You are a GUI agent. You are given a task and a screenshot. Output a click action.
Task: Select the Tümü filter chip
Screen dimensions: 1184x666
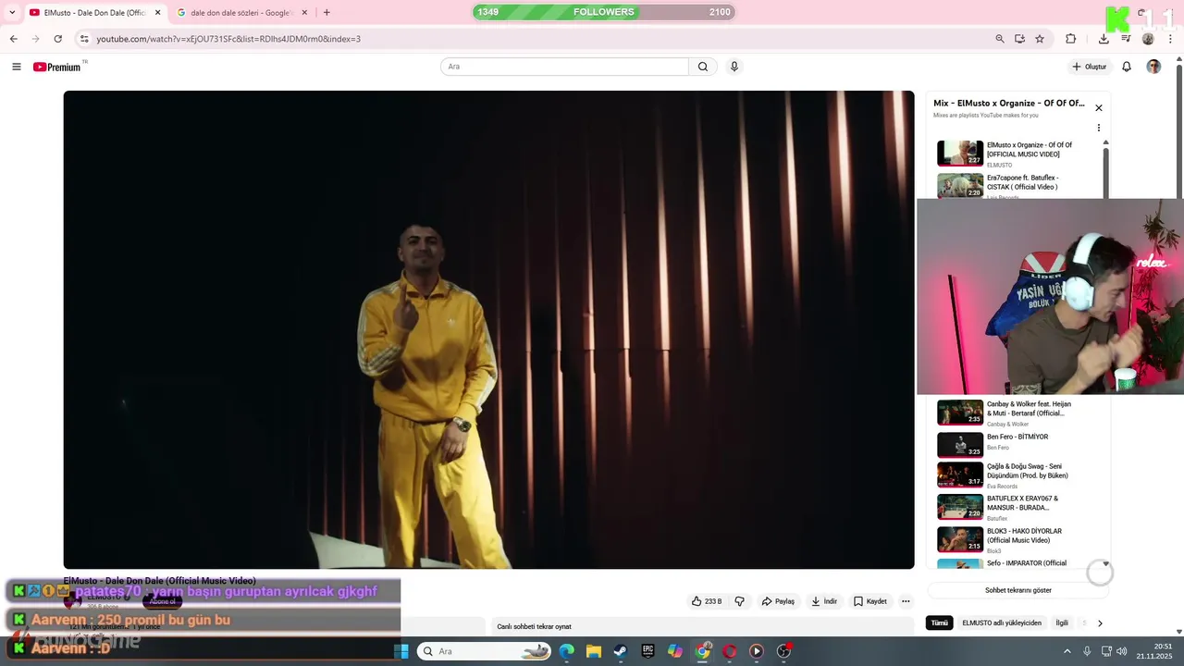(x=940, y=623)
